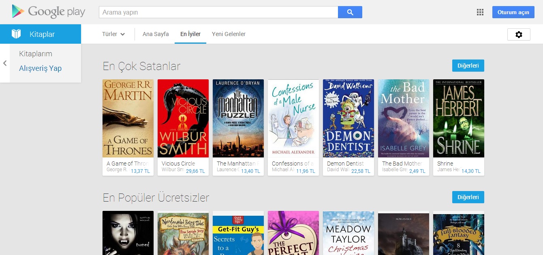Click the Oturum açın sign-in button

513,12
